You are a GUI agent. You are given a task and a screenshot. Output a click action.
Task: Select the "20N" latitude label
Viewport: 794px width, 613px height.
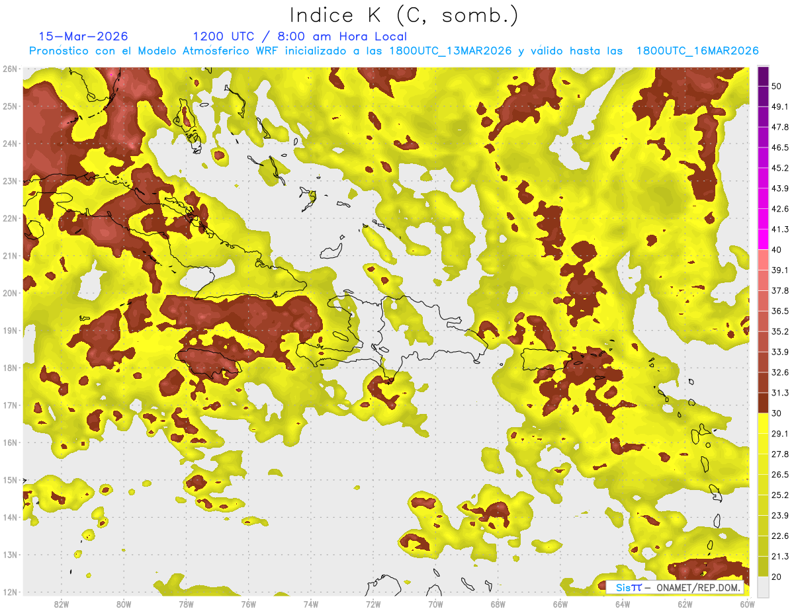(9, 294)
